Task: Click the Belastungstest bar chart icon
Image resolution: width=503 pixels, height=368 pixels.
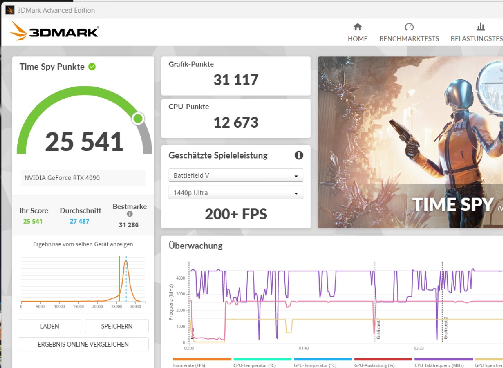Action: point(481,27)
